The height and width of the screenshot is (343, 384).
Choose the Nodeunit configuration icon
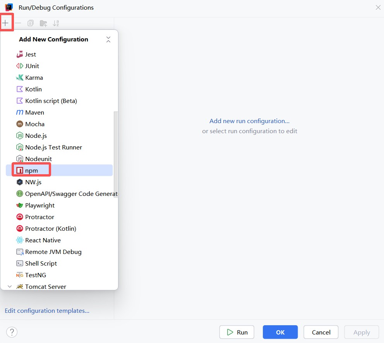point(20,159)
